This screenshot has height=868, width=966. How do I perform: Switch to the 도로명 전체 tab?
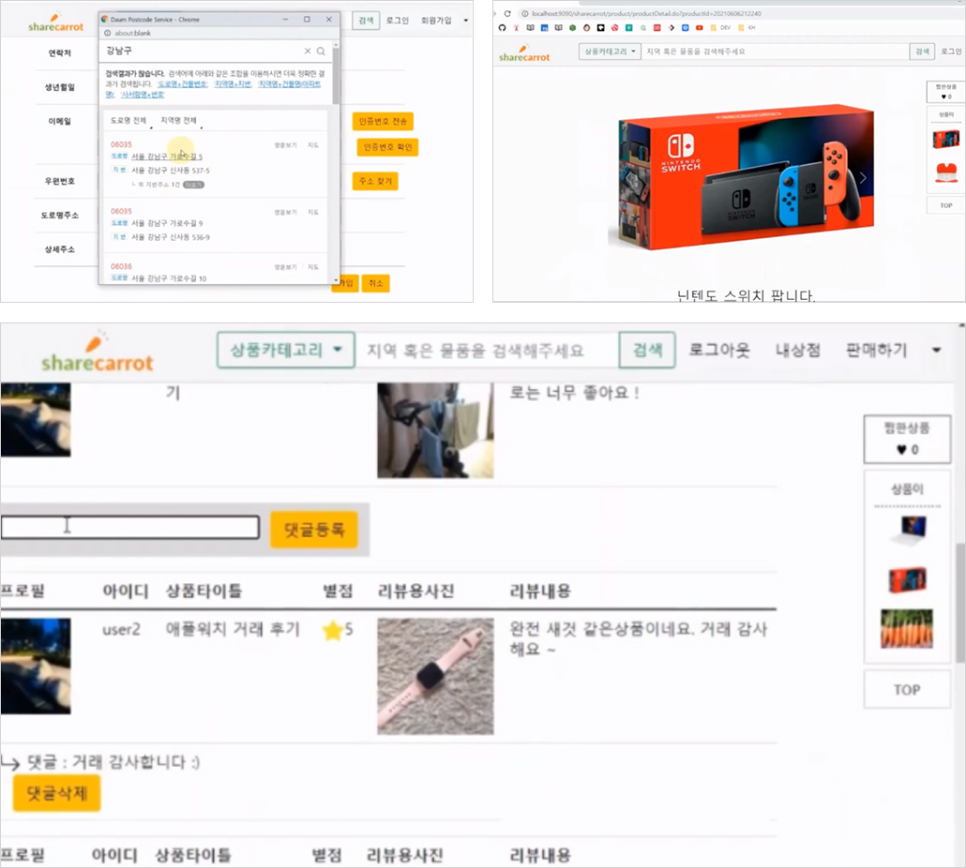pyautogui.click(x=128, y=121)
